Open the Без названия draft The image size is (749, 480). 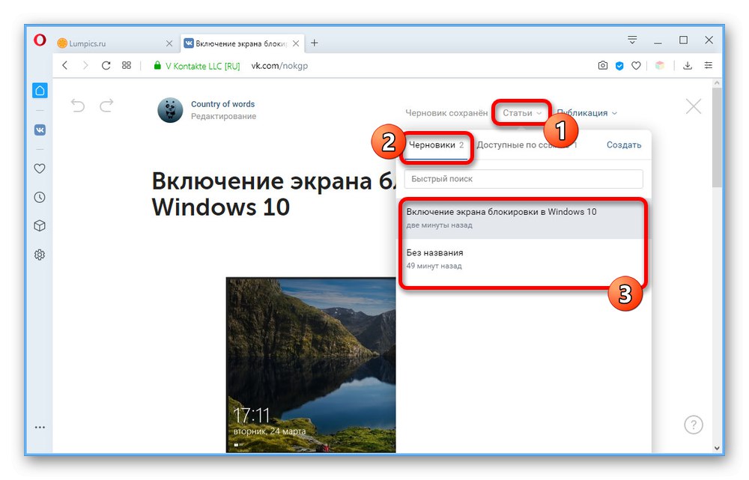pos(524,259)
